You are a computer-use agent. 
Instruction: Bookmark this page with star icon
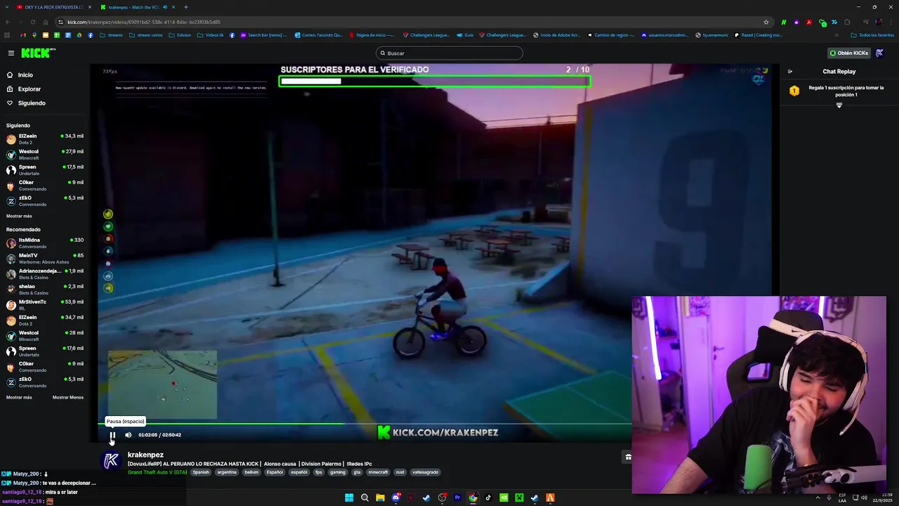pos(766,22)
